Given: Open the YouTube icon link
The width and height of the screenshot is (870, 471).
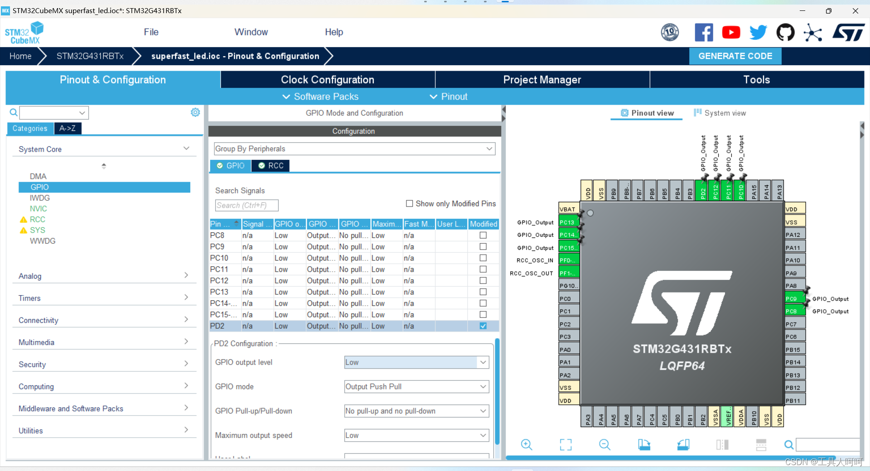Looking at the screenshot, I should (x=731, y=33).
